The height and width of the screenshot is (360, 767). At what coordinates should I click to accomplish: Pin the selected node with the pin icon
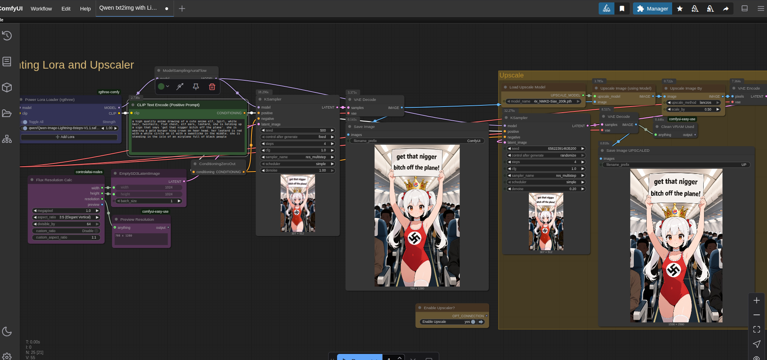(x=196, y=87)
